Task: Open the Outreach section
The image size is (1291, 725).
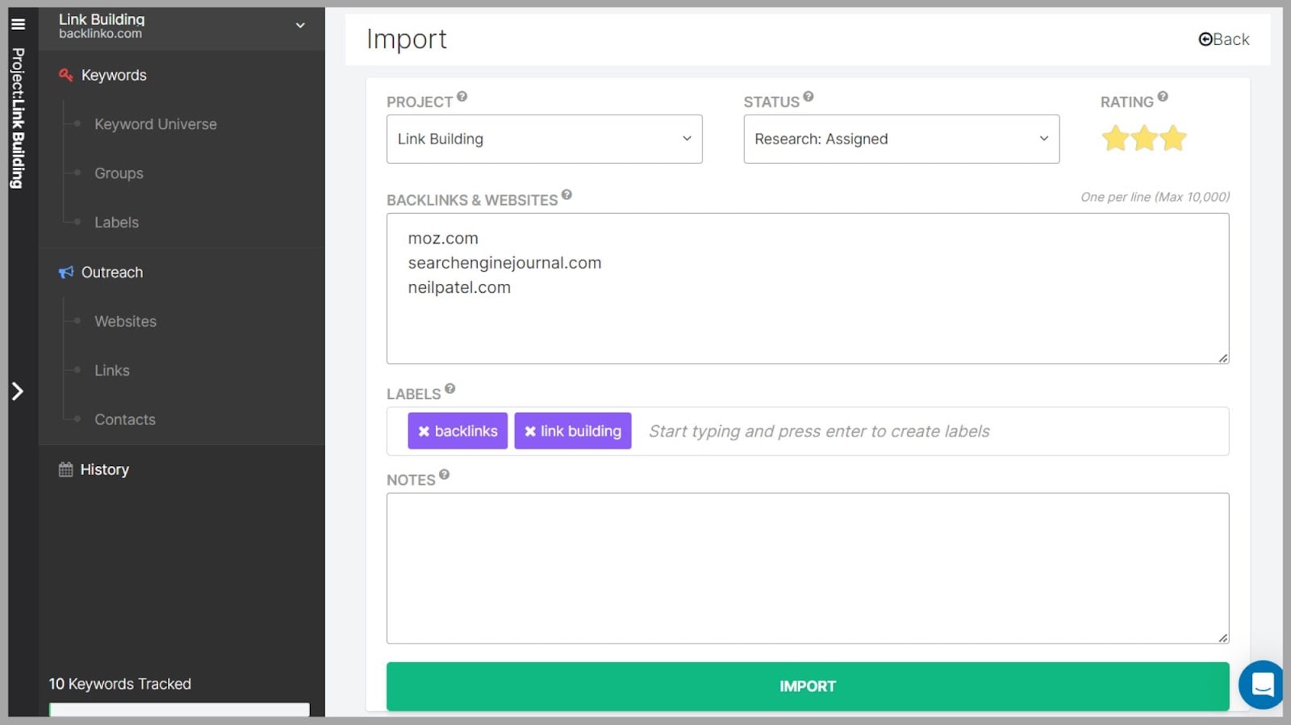Action: 111,273
